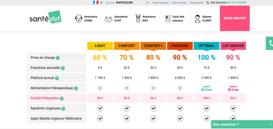Open the Assurance CHAT menu
Viewport: 273px width, 129px height.
(x=116, y=18)
